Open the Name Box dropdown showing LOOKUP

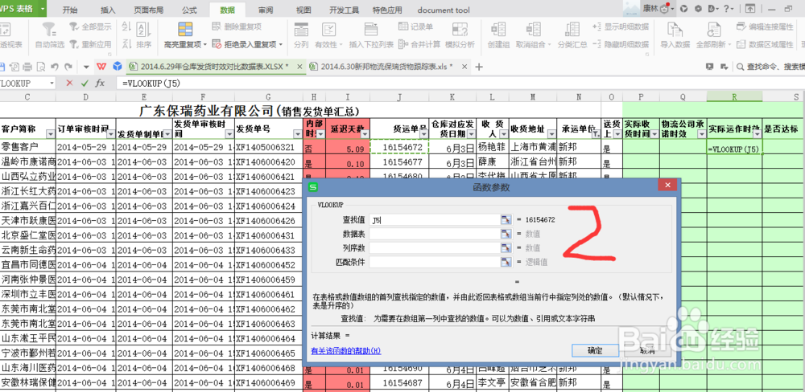point(52,83)
